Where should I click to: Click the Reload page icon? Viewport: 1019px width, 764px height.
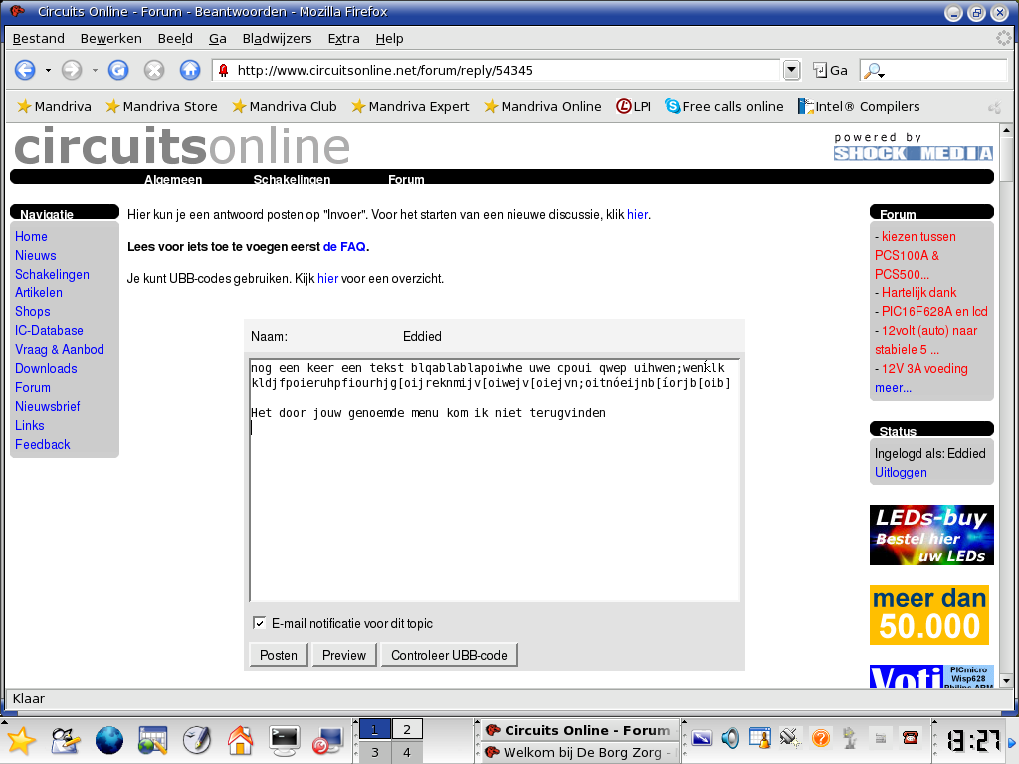tap(118, 70)
